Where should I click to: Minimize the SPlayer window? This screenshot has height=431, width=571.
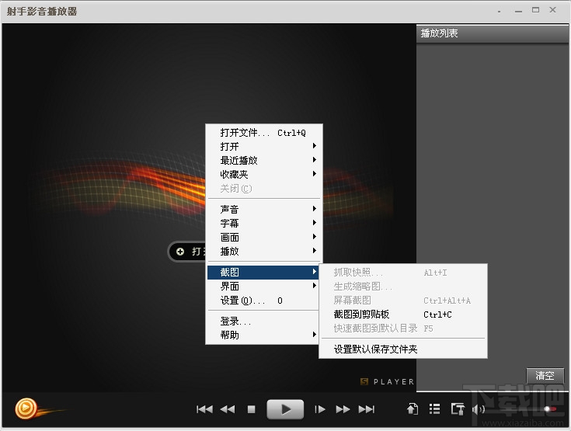click(x=519, y=12)
